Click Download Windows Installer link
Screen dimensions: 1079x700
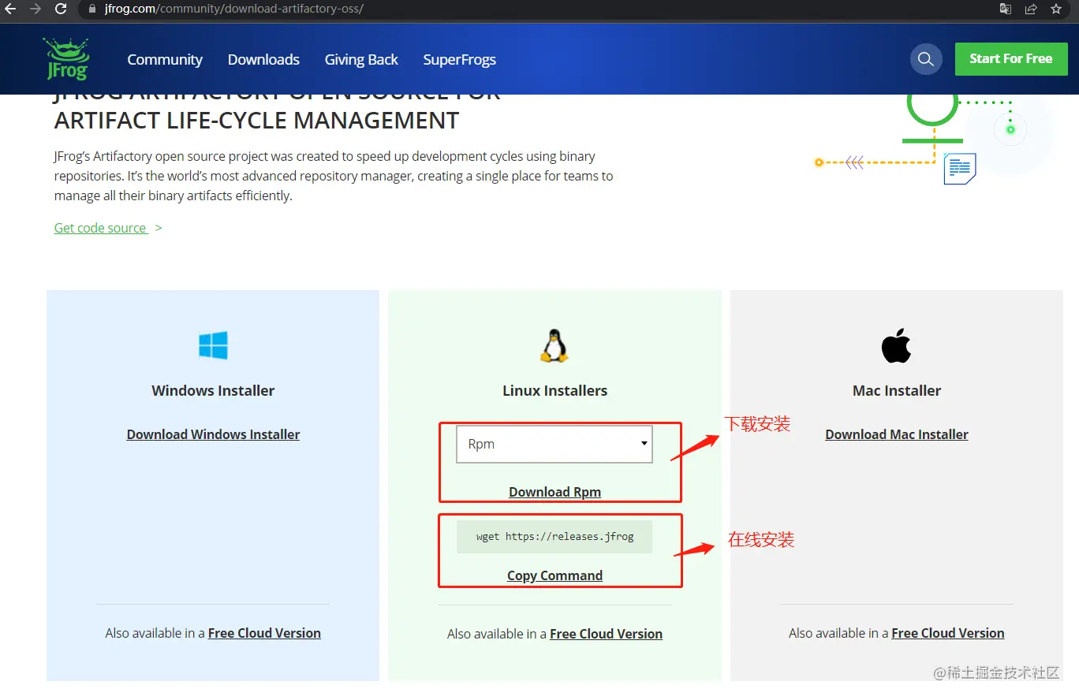[213, 434]
